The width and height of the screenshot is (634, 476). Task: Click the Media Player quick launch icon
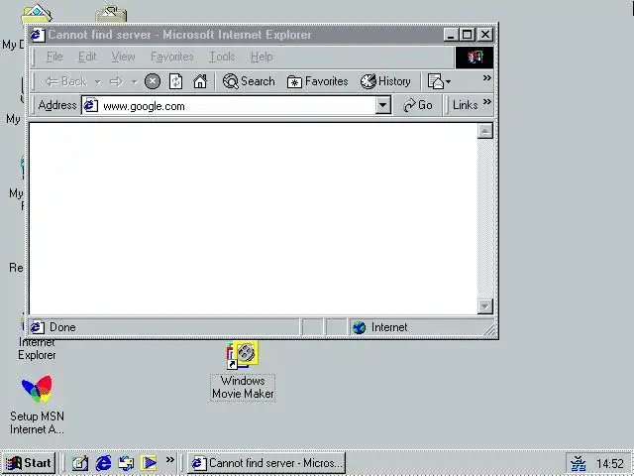(149, 463)
